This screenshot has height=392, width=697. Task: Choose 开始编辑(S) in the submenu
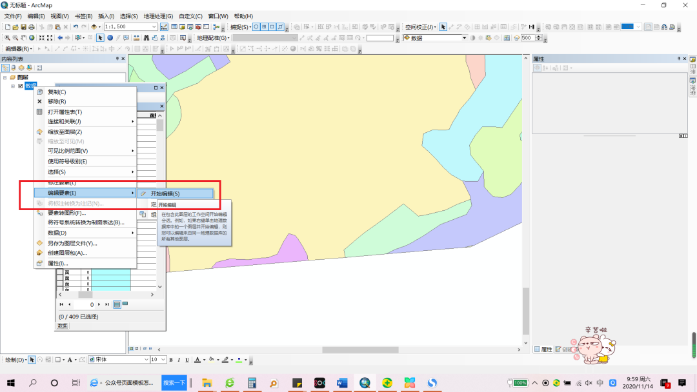click(175, 193)
